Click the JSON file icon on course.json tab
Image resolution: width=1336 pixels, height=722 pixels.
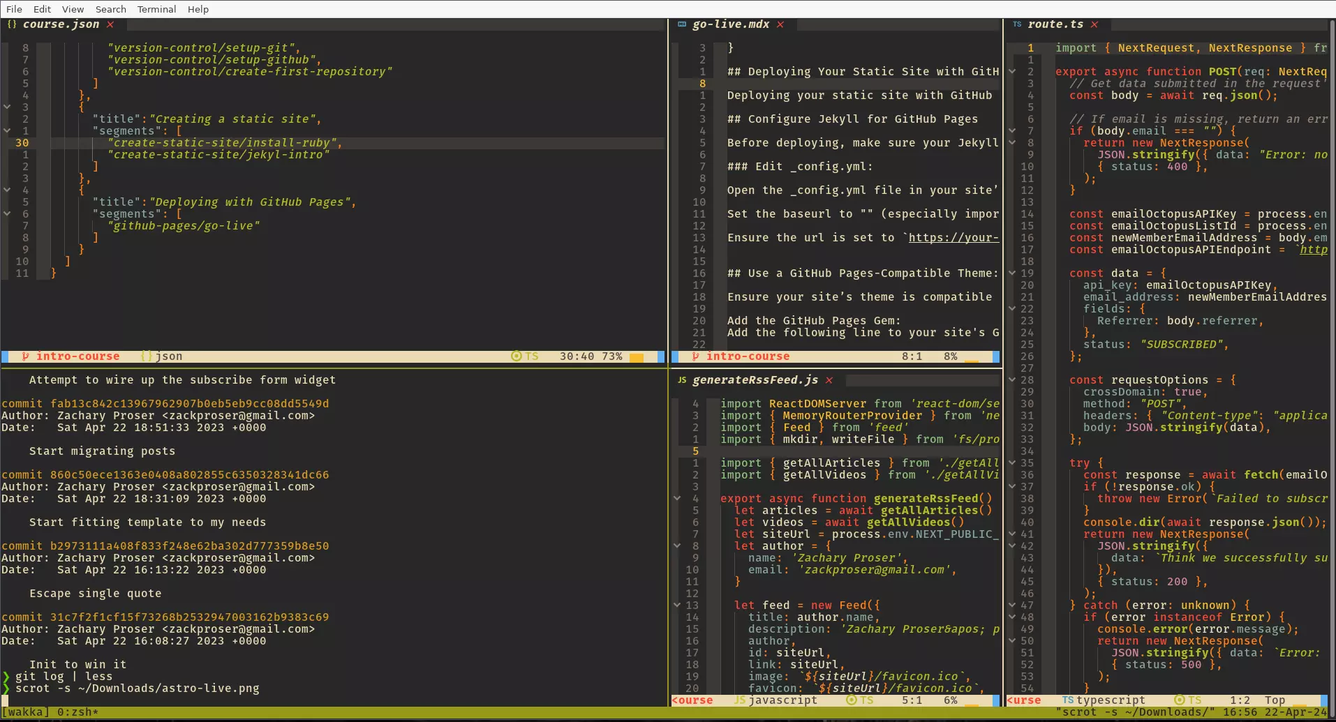[x=10, y=24]
